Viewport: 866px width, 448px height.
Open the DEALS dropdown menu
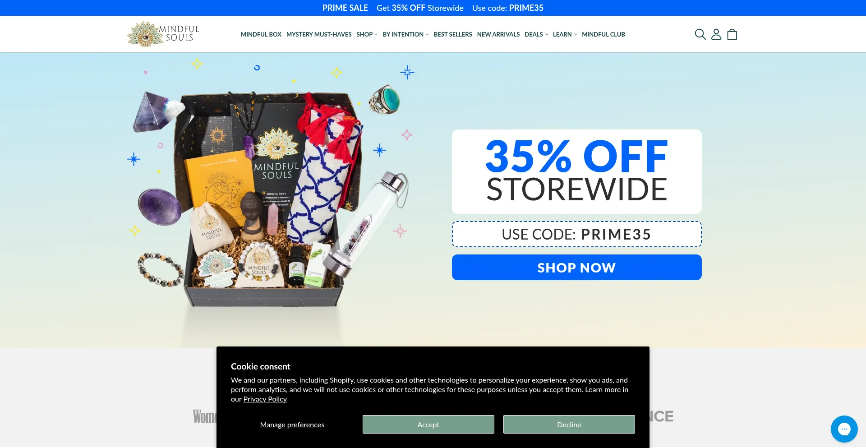536,34
